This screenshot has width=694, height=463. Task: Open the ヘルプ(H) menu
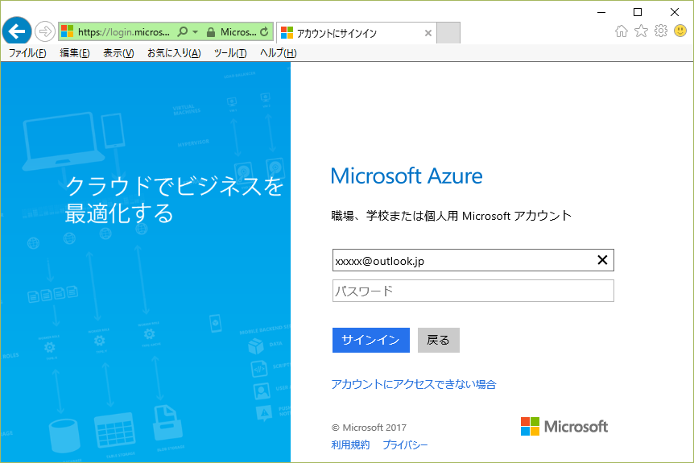pyautogui.click(x=279, y=53)
